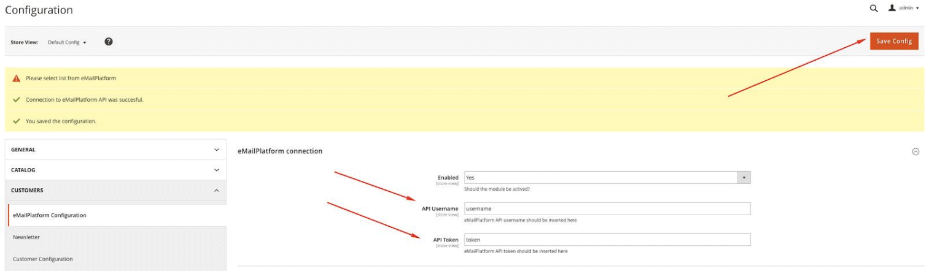
Task: Open the help question mark icon
Action: 109,42
